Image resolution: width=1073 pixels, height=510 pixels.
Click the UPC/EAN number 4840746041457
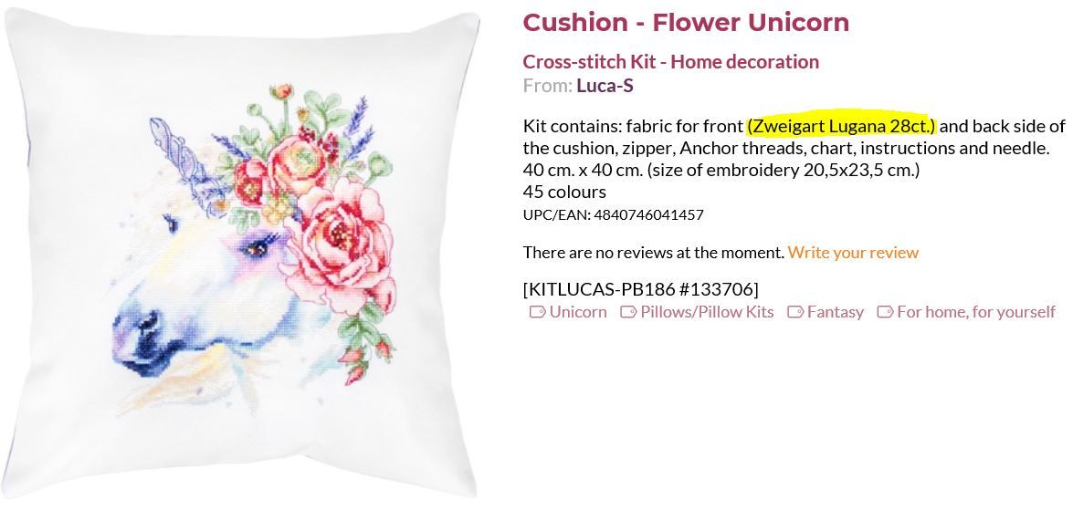[x=648, y=215]
